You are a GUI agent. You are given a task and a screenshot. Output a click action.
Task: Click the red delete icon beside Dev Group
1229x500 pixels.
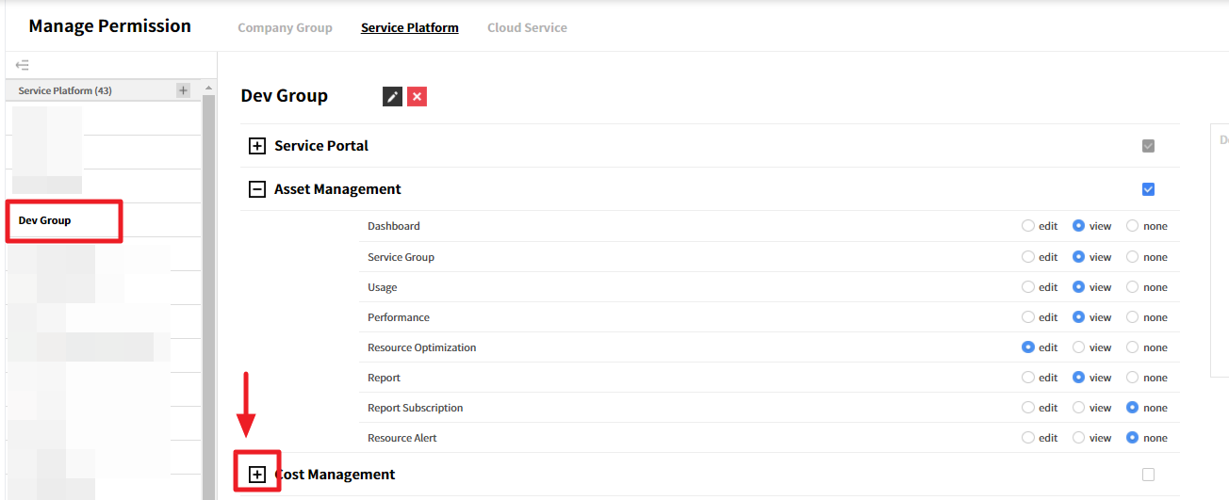click(x=417, y=96)
